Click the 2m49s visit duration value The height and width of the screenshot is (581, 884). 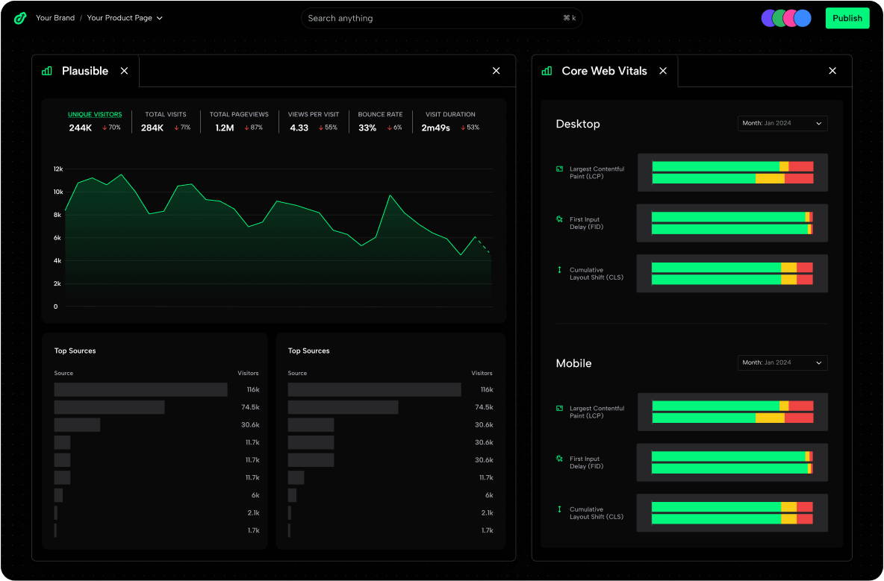click(x=435, y=128)
